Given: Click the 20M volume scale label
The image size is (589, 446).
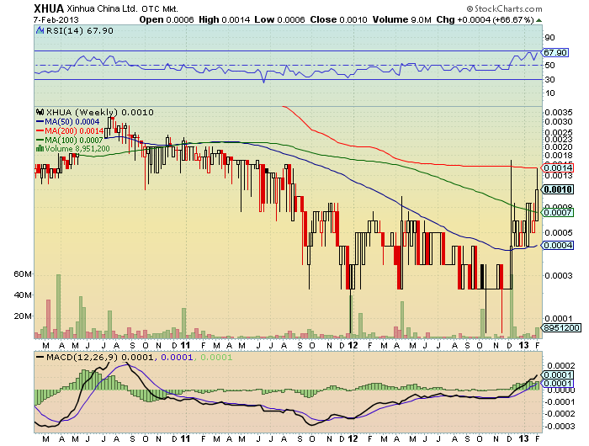Looking at the screenshot, I should (x=23, y=316).
